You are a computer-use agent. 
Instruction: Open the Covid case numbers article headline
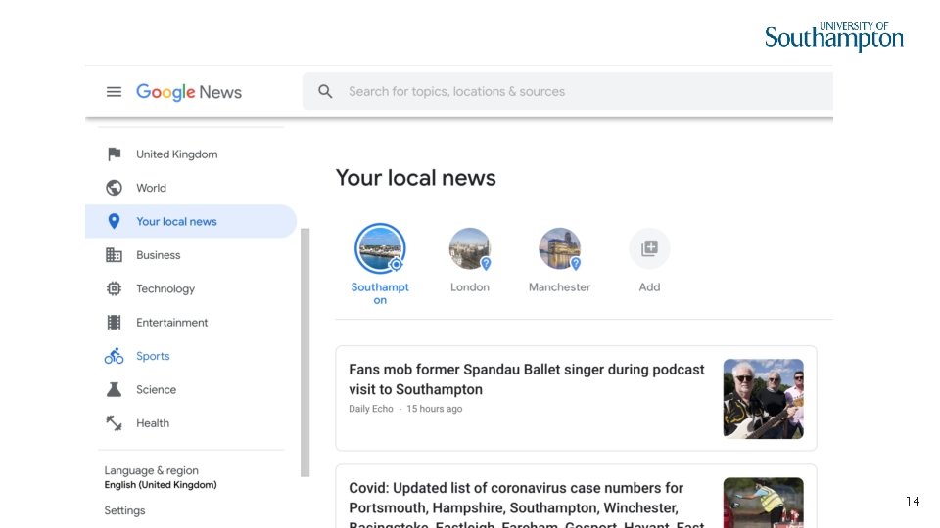click(527, 506)
